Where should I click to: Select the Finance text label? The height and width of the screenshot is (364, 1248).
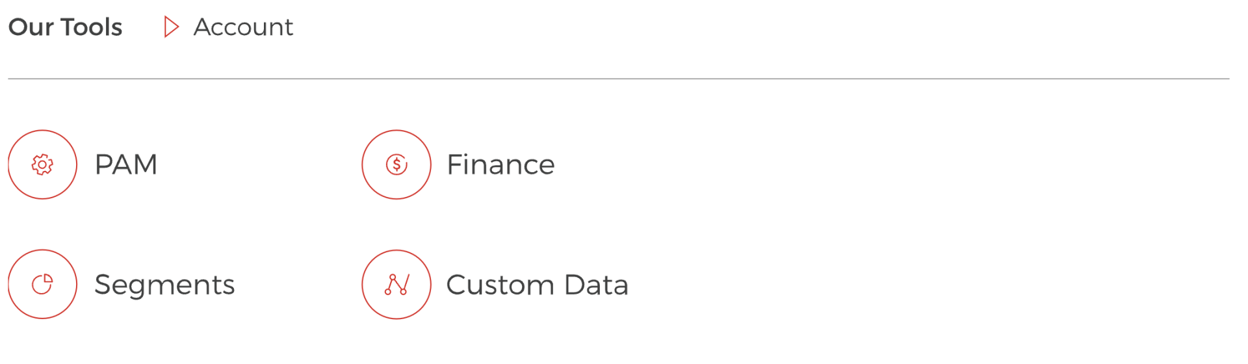tap(500, 164)
